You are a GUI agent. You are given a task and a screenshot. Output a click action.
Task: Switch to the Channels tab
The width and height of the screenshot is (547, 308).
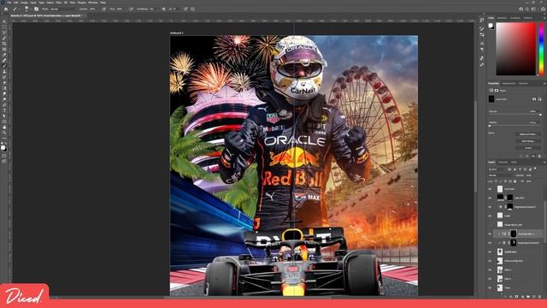(503, 162)
